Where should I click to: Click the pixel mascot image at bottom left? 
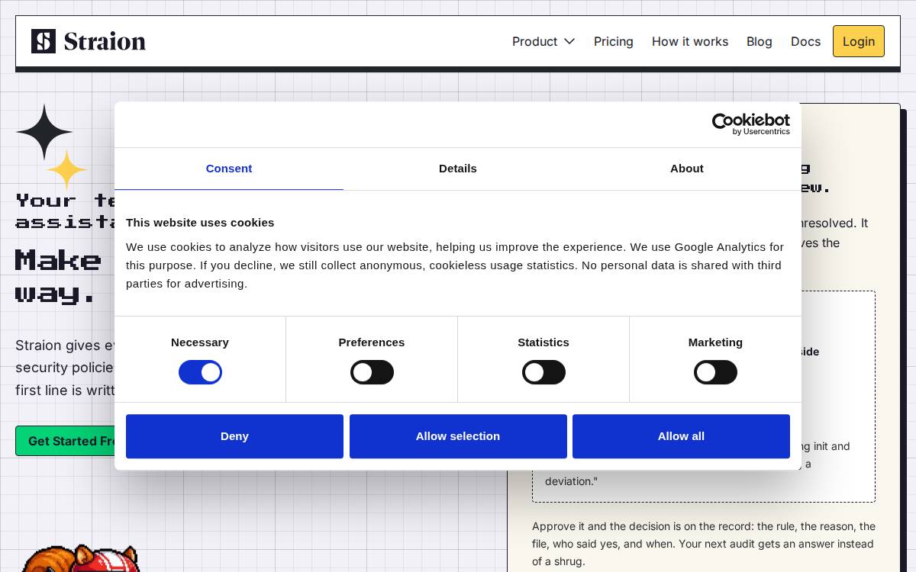79,558
